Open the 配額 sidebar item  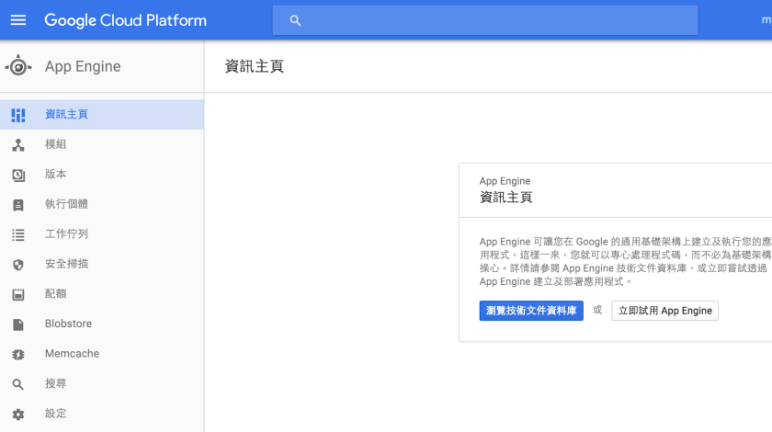101,294
